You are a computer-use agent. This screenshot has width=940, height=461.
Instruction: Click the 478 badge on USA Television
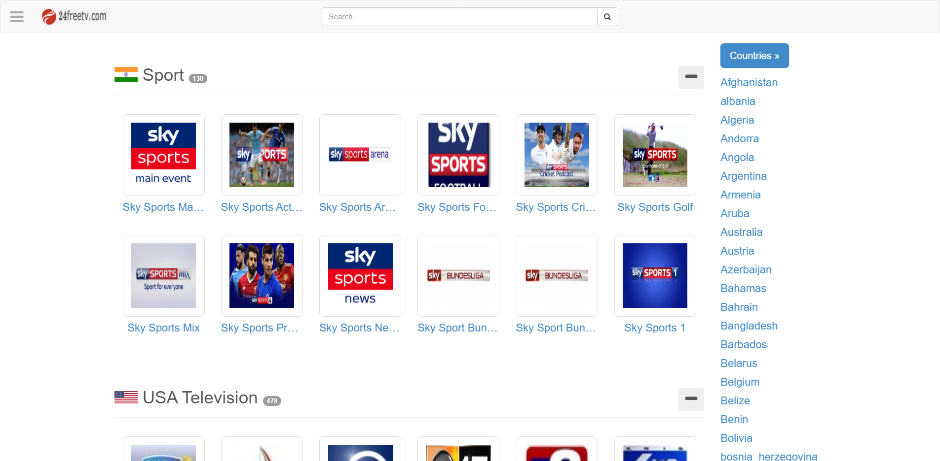(271, 400)
